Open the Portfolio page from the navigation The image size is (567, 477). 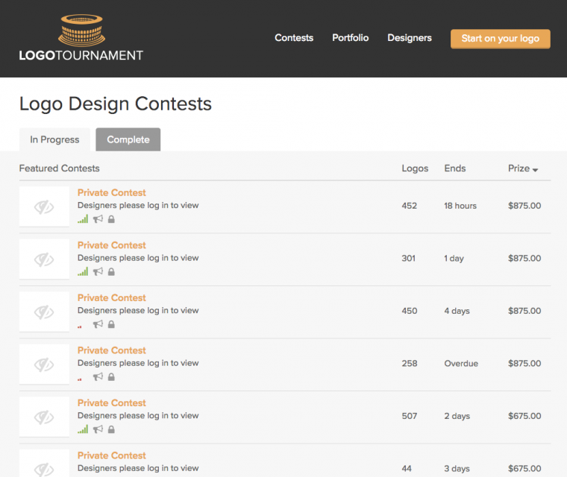pos(350,38)
